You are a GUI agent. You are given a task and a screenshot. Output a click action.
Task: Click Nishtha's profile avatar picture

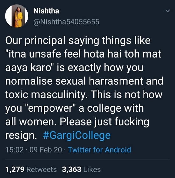point(17,16)
